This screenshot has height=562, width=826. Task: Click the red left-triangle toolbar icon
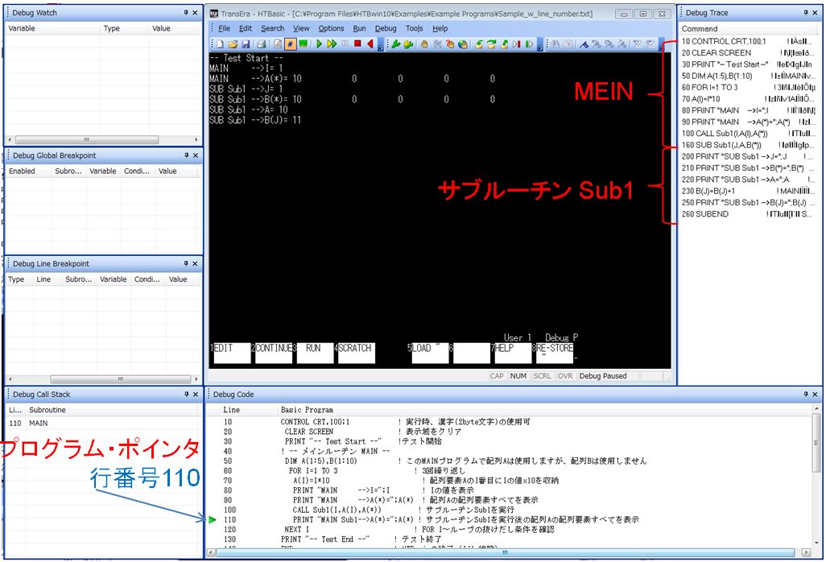tap(370, 44)
